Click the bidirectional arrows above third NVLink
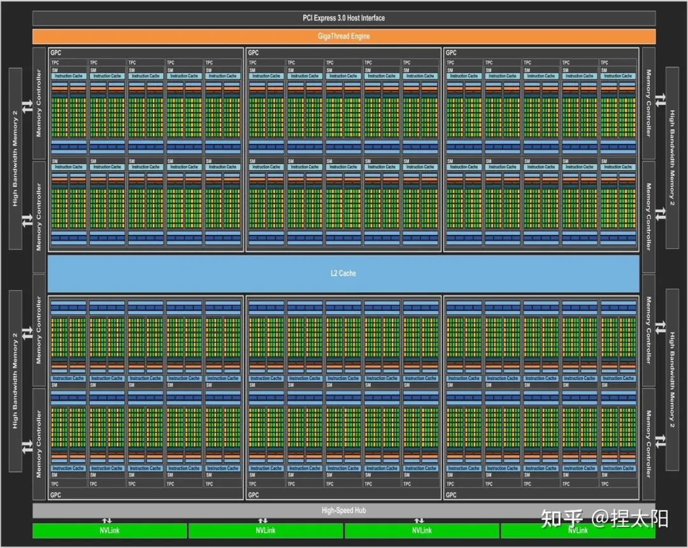Screen dimensions: 688x548 click(419, 521)
